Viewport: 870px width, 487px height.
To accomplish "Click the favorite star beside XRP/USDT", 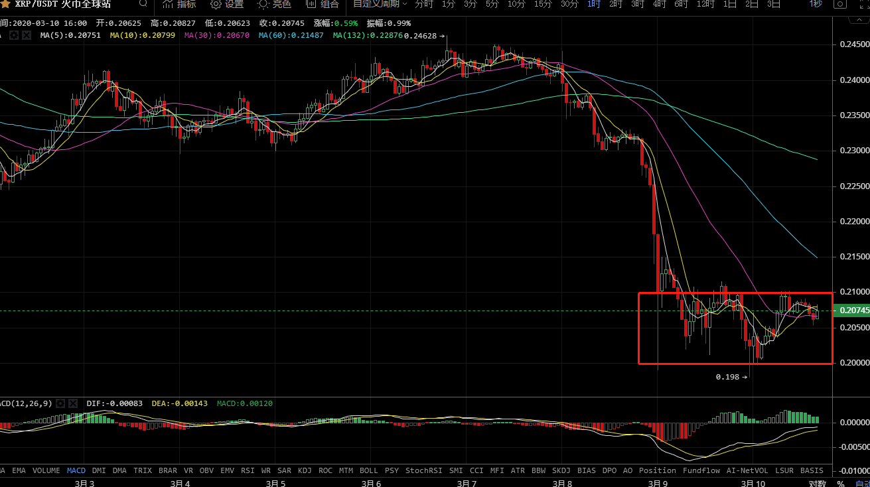I will click(x=5, y=4).
